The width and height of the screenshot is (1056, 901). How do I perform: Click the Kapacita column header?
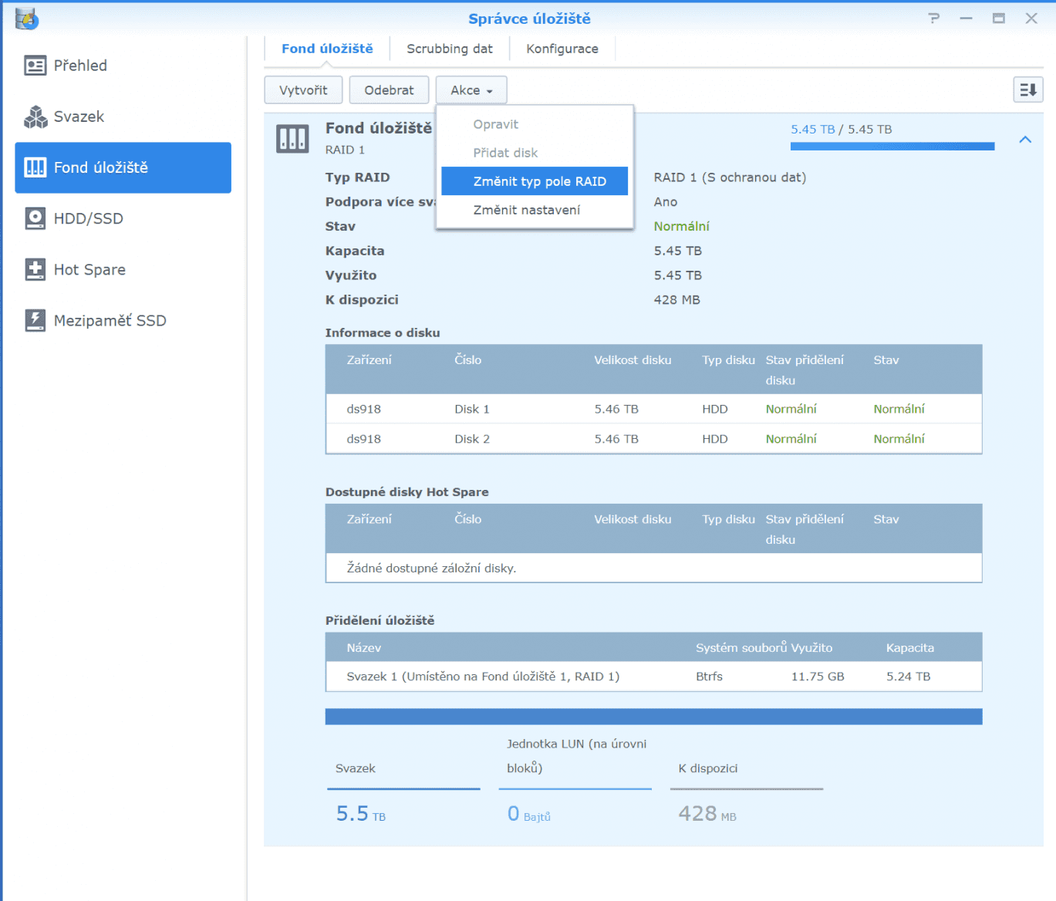coord(910,648)
